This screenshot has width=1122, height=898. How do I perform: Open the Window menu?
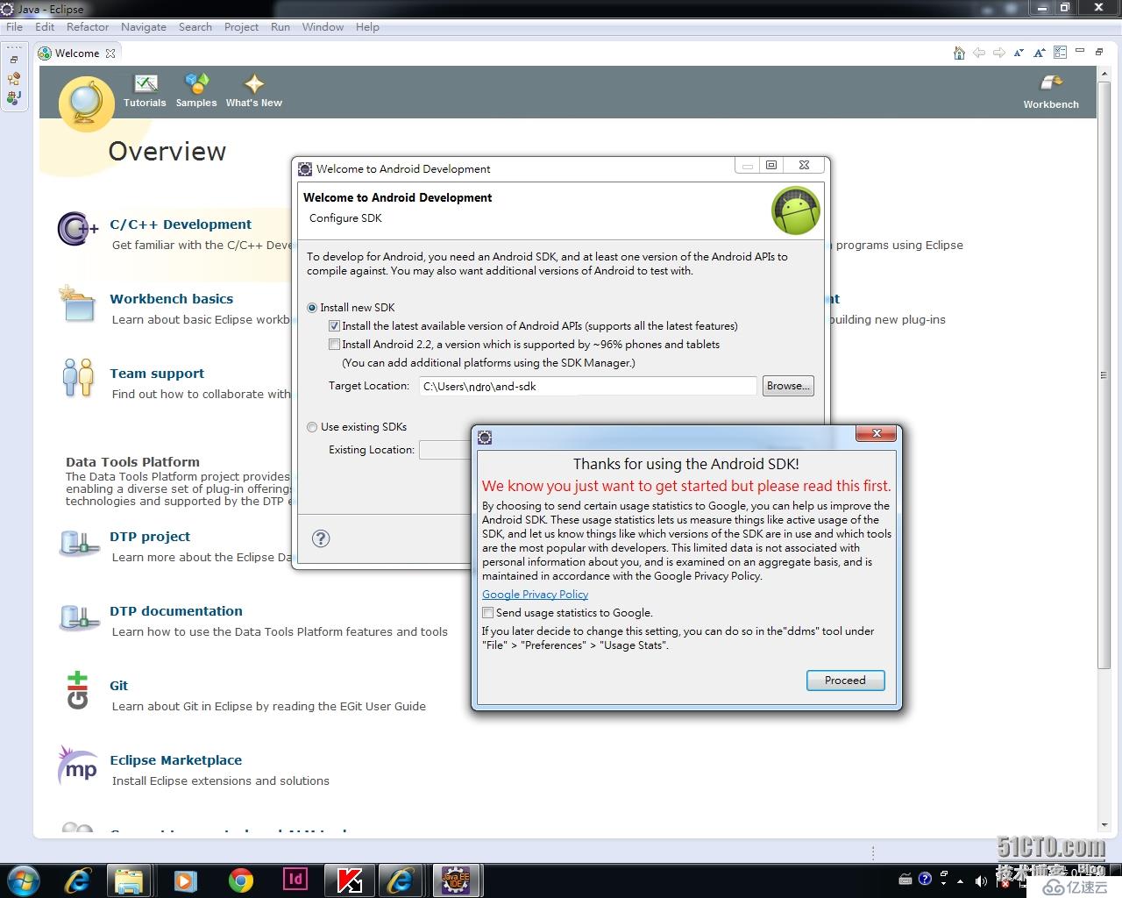(x=323, y=27)
